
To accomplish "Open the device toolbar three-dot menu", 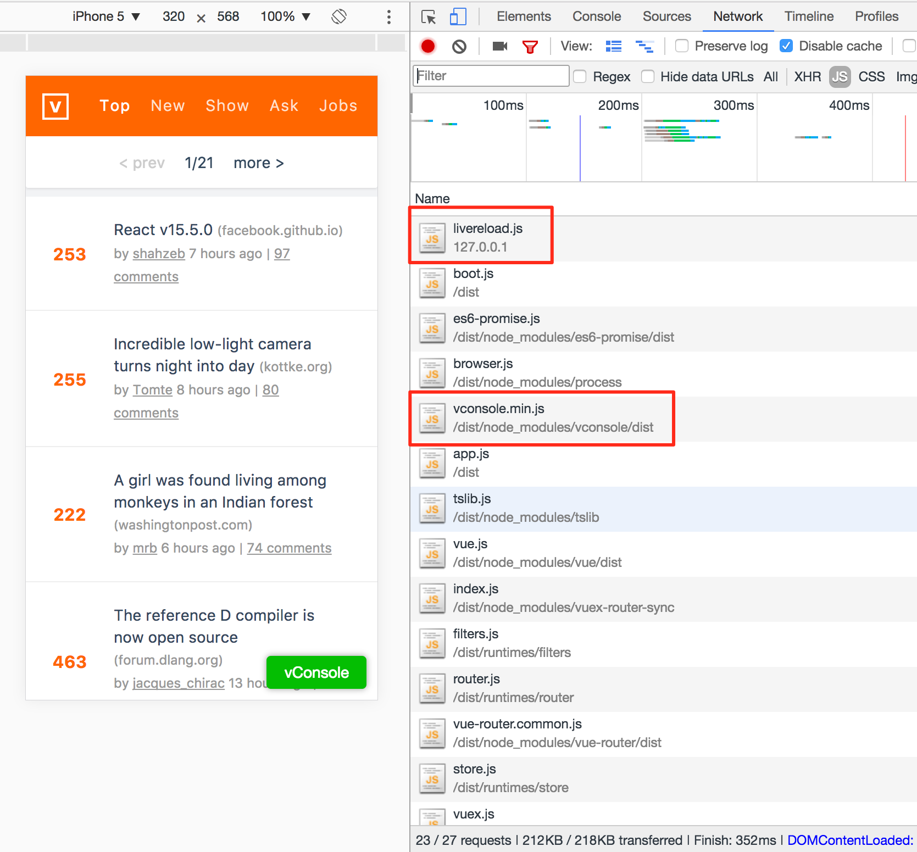I will click(389, 17).
